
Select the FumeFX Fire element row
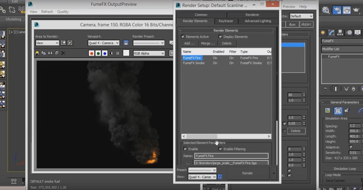[226, 58]
